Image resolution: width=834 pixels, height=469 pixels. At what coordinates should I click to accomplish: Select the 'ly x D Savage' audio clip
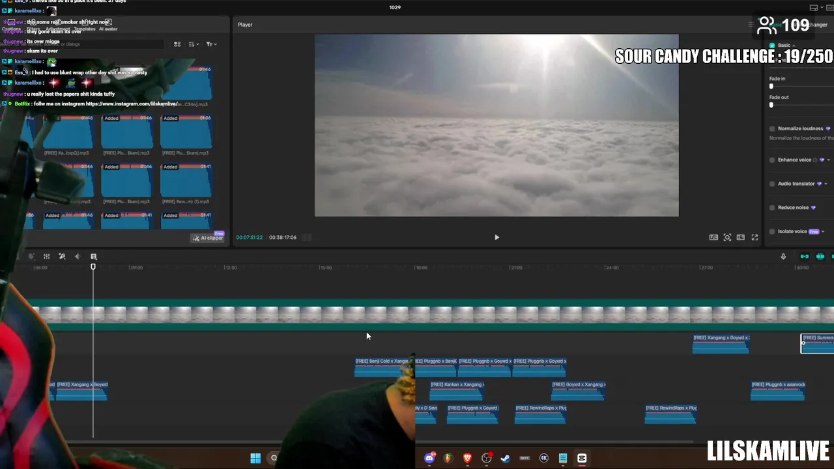pos(426,414)
